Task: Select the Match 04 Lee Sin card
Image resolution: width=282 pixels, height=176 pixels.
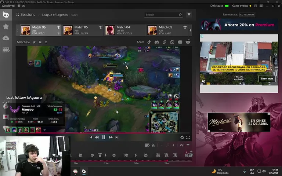Action: coord(125,30)
